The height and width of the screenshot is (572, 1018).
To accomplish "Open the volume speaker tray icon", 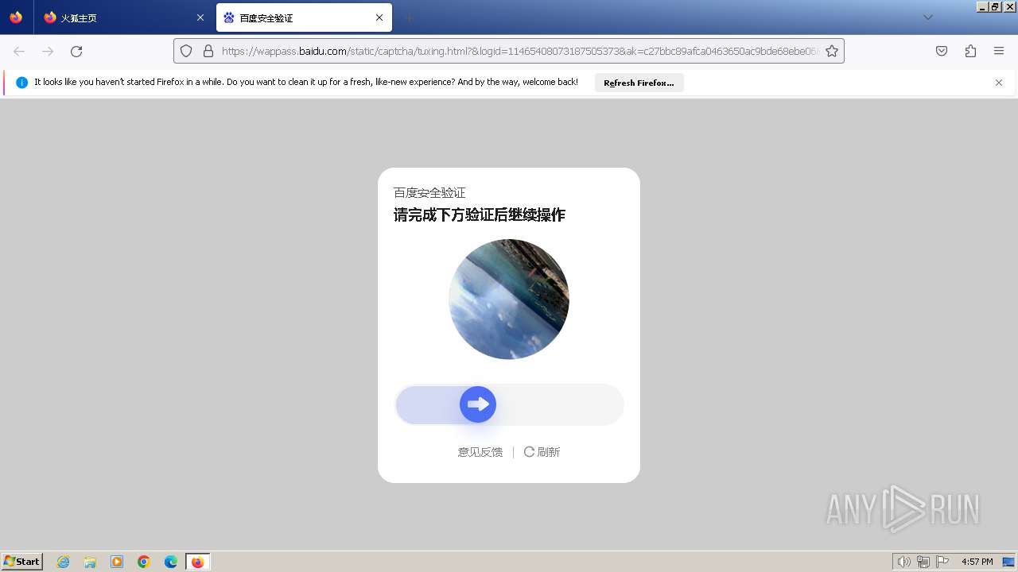I will (x=903, y=562).
